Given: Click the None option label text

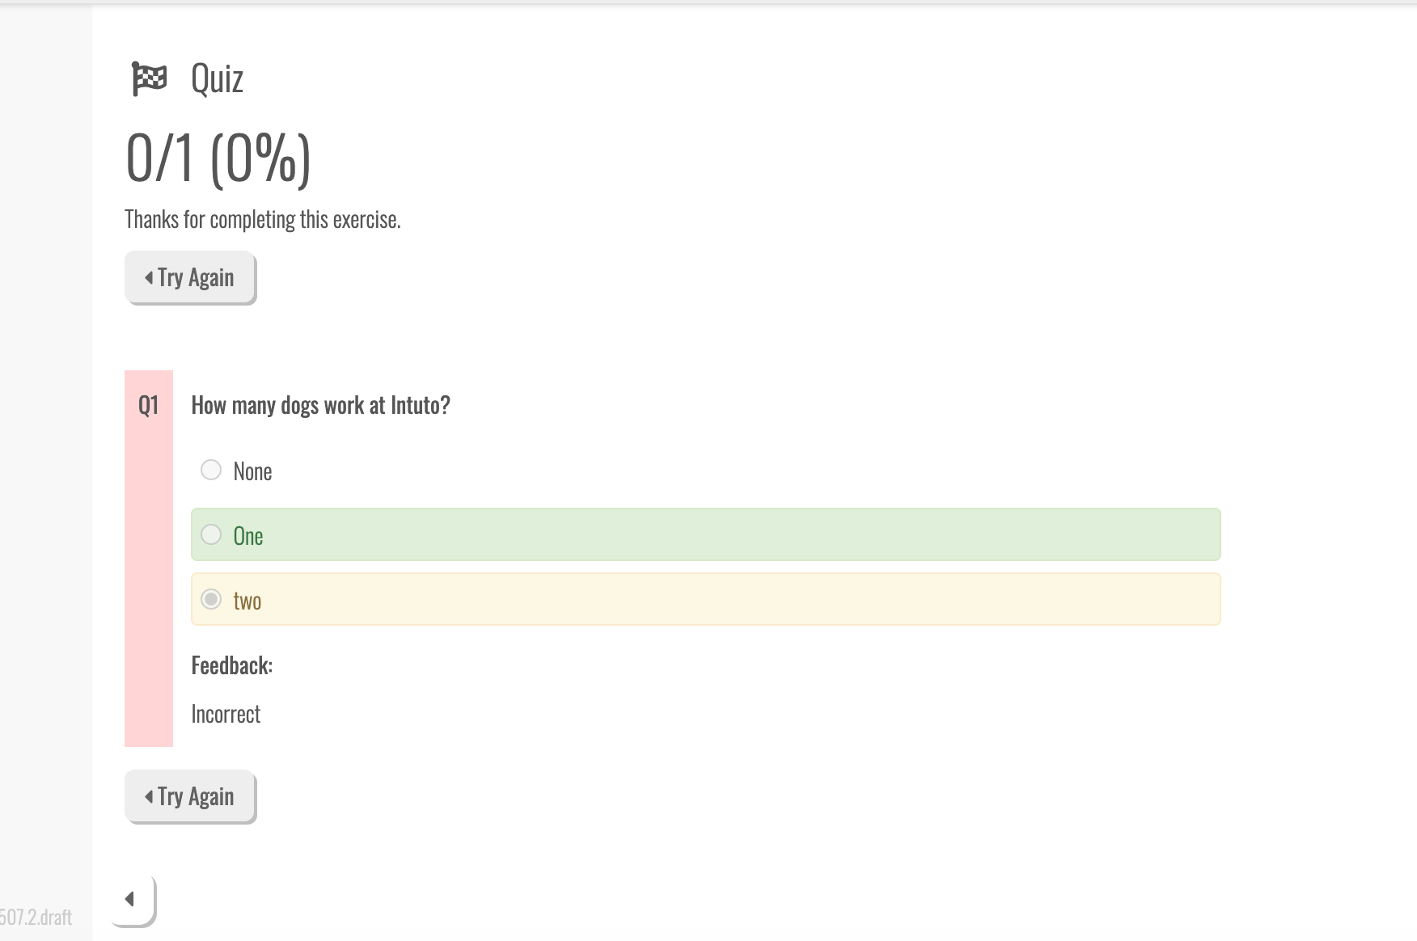Looking at the screenshot, I should click(x=252, y=471).
